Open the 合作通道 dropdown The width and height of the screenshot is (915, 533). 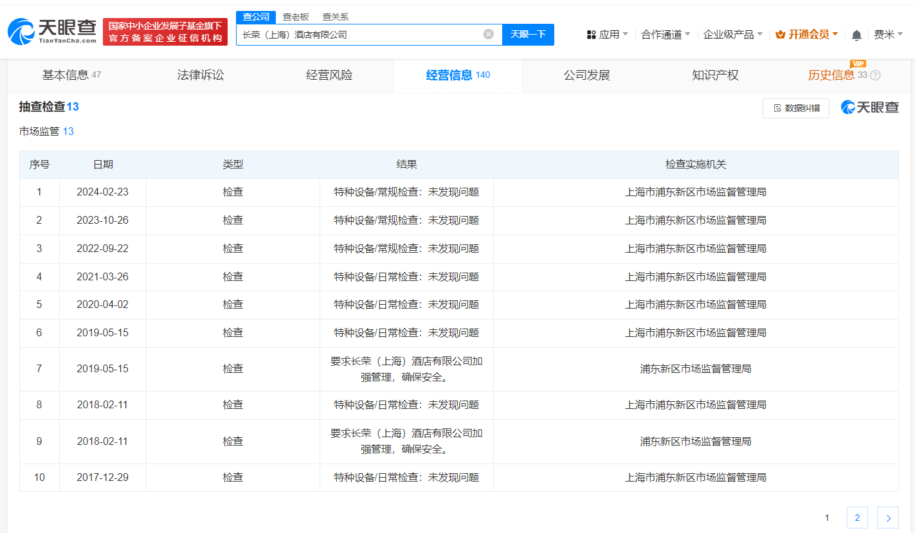(666, 35)
